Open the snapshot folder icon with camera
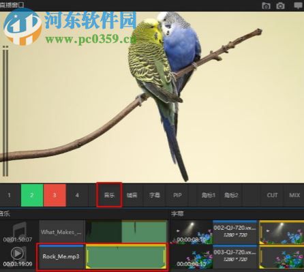The image size is (304, 272). (x=266, y=5)
